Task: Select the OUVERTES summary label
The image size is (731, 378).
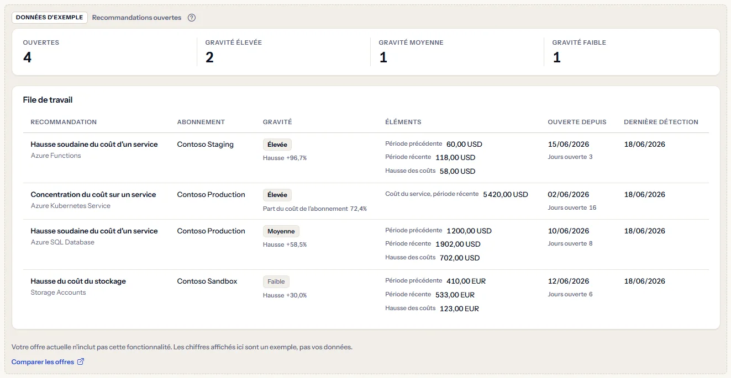Action: (41, 42)
